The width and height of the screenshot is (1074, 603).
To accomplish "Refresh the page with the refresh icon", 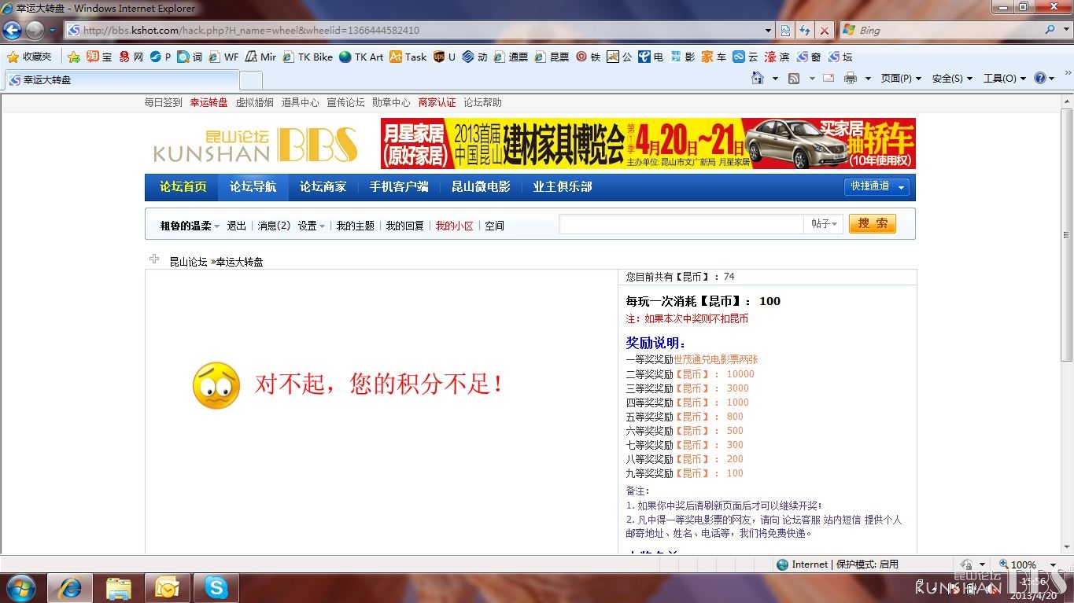I will [x=804, y=31].
